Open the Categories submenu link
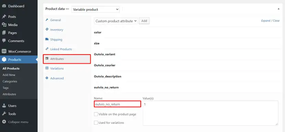Screen dimensions: 285x132 pos(10,81)
